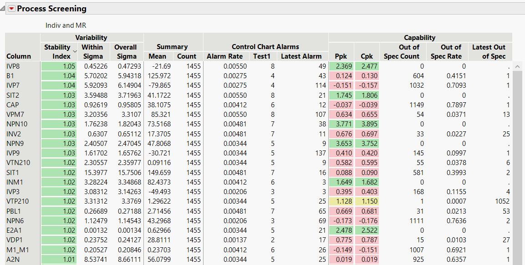Click the Count column header
The image size is (525, 265).
187,56
